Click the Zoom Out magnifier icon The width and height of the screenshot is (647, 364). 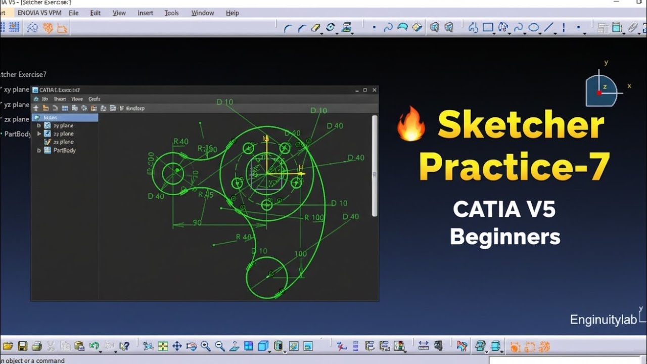coord(220,346)
